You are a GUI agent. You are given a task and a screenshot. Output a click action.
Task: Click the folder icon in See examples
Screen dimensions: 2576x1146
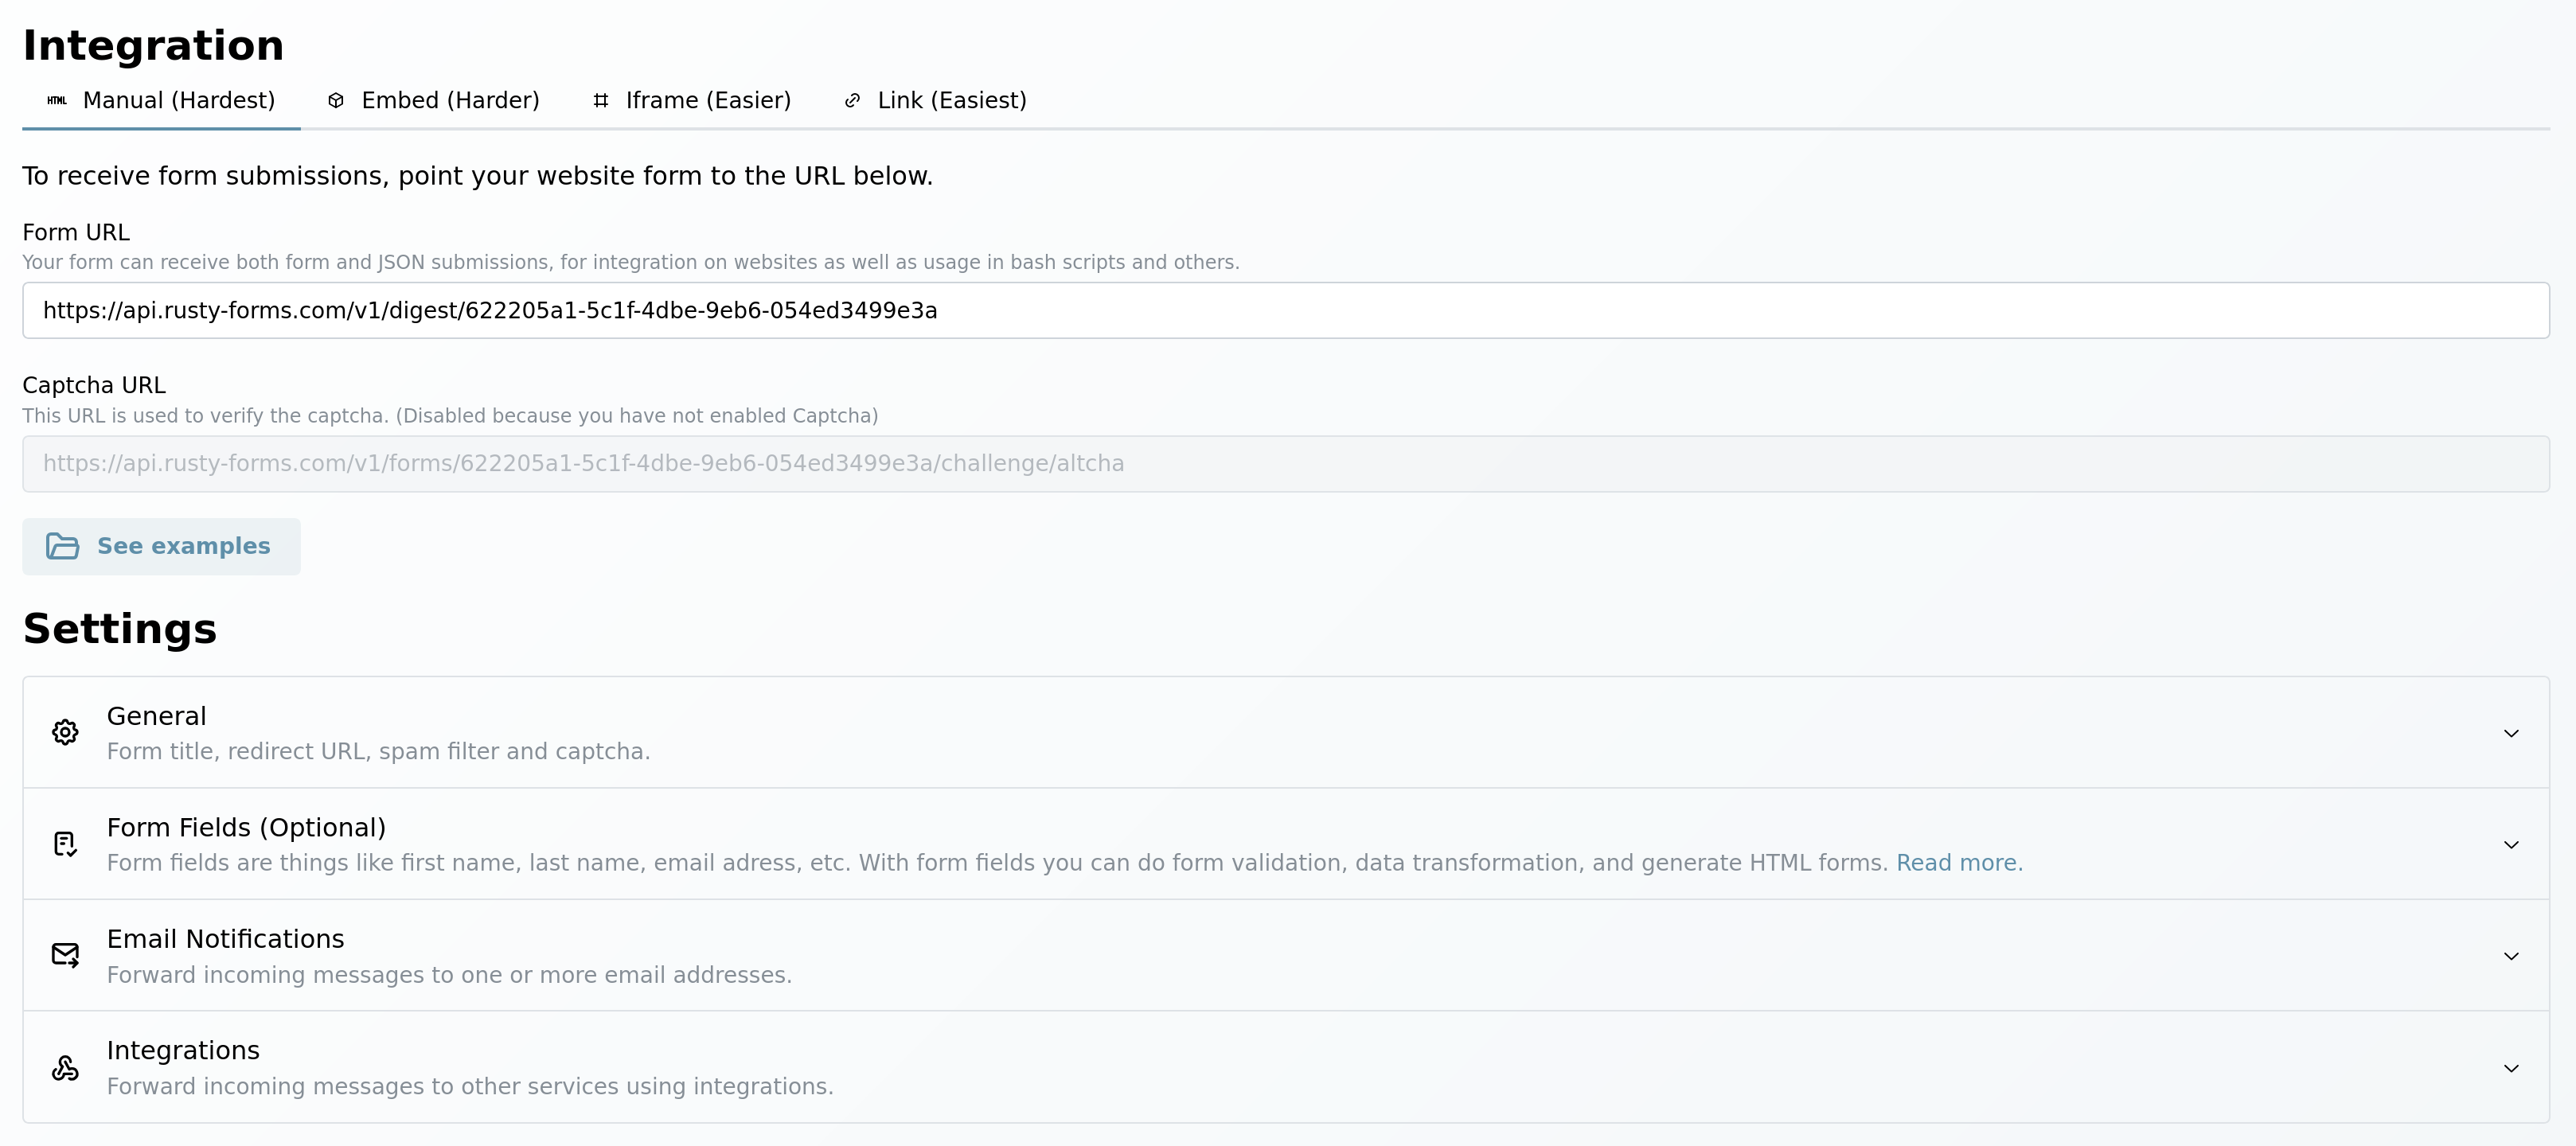62,546
